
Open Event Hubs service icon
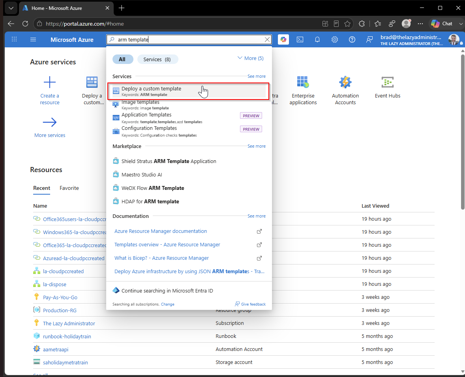coord(387,82)
